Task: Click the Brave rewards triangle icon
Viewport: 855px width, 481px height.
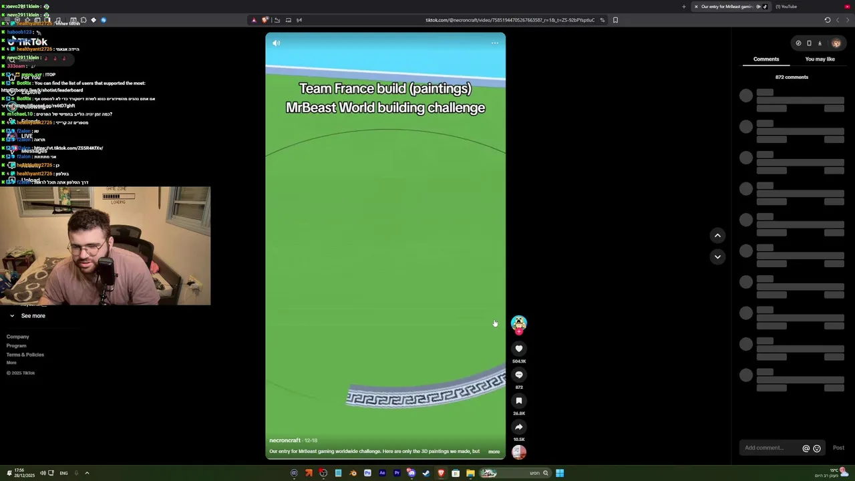Action: [x=253, y=20]
